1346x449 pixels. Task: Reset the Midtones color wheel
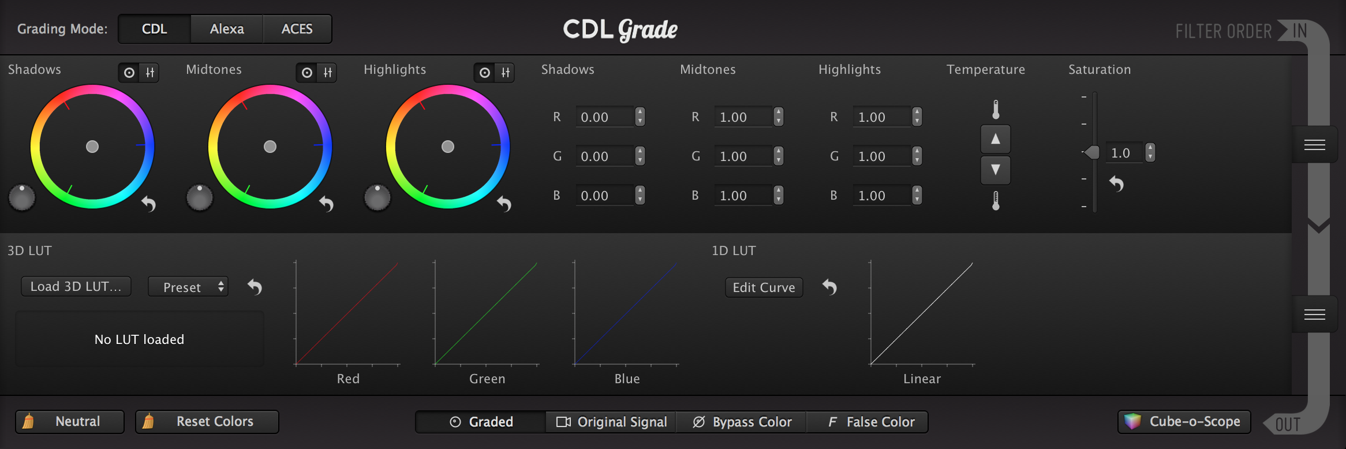(x=327, y=204)
